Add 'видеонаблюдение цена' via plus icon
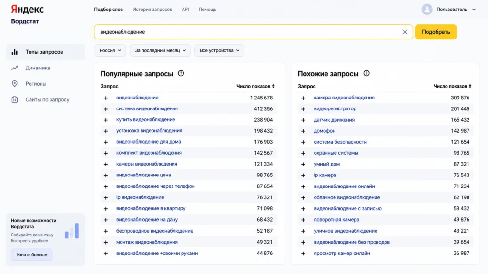Screen dimensions: 488x274 (106, 176)
